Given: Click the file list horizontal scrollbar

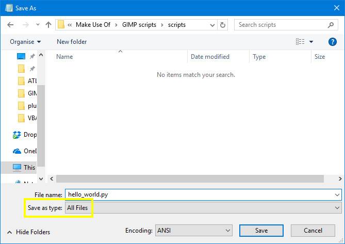Looking at the screenshot, I should point(190,178).
